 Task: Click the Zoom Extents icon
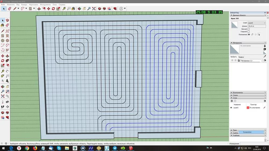[x=94, y=9]
